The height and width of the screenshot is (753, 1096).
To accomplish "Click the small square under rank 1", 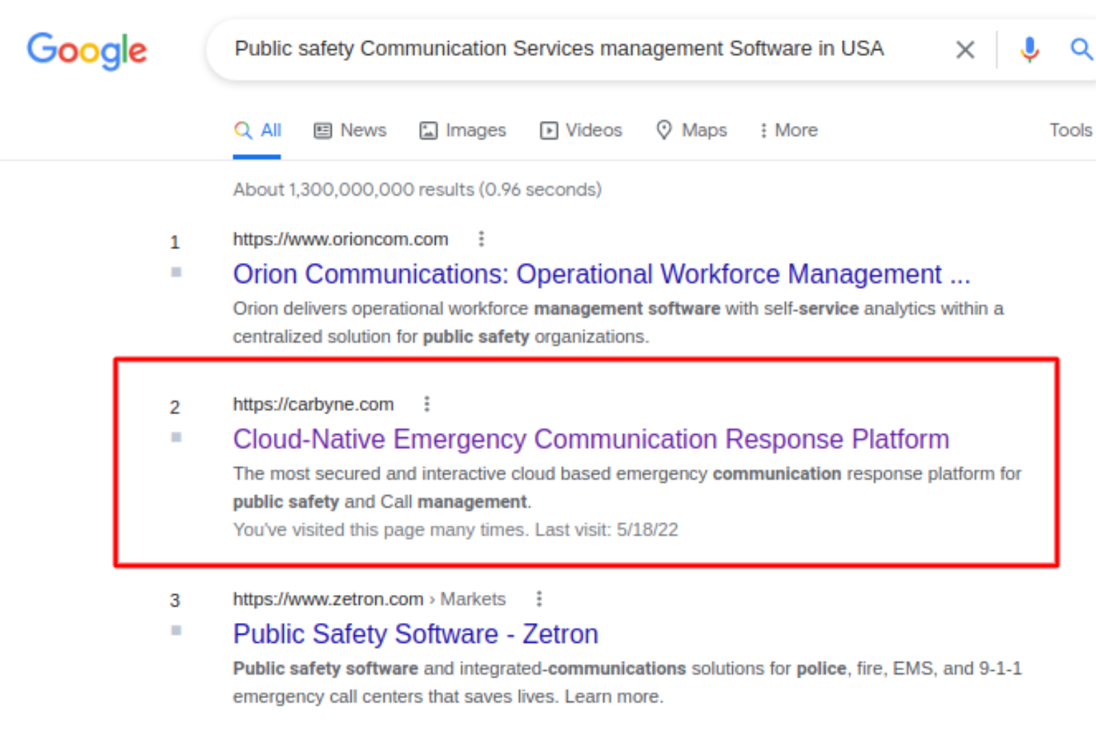I will tap(176, 272).
